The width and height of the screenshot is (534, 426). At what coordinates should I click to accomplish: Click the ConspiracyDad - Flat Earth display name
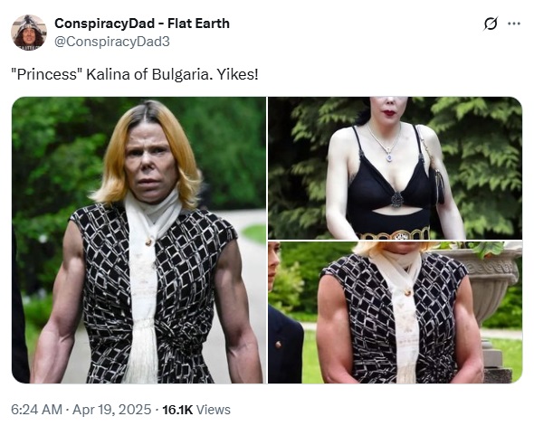pyautogui.click(x=142, y=24)
